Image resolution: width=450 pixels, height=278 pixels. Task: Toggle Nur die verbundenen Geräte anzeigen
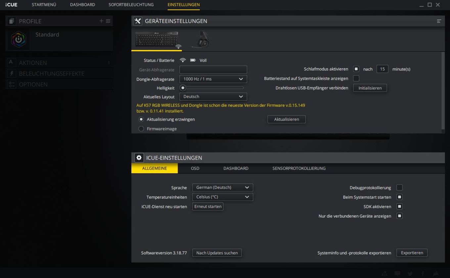(x=399, y=216)
